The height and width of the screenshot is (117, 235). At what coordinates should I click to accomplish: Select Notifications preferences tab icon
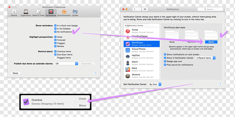(51, 12)
